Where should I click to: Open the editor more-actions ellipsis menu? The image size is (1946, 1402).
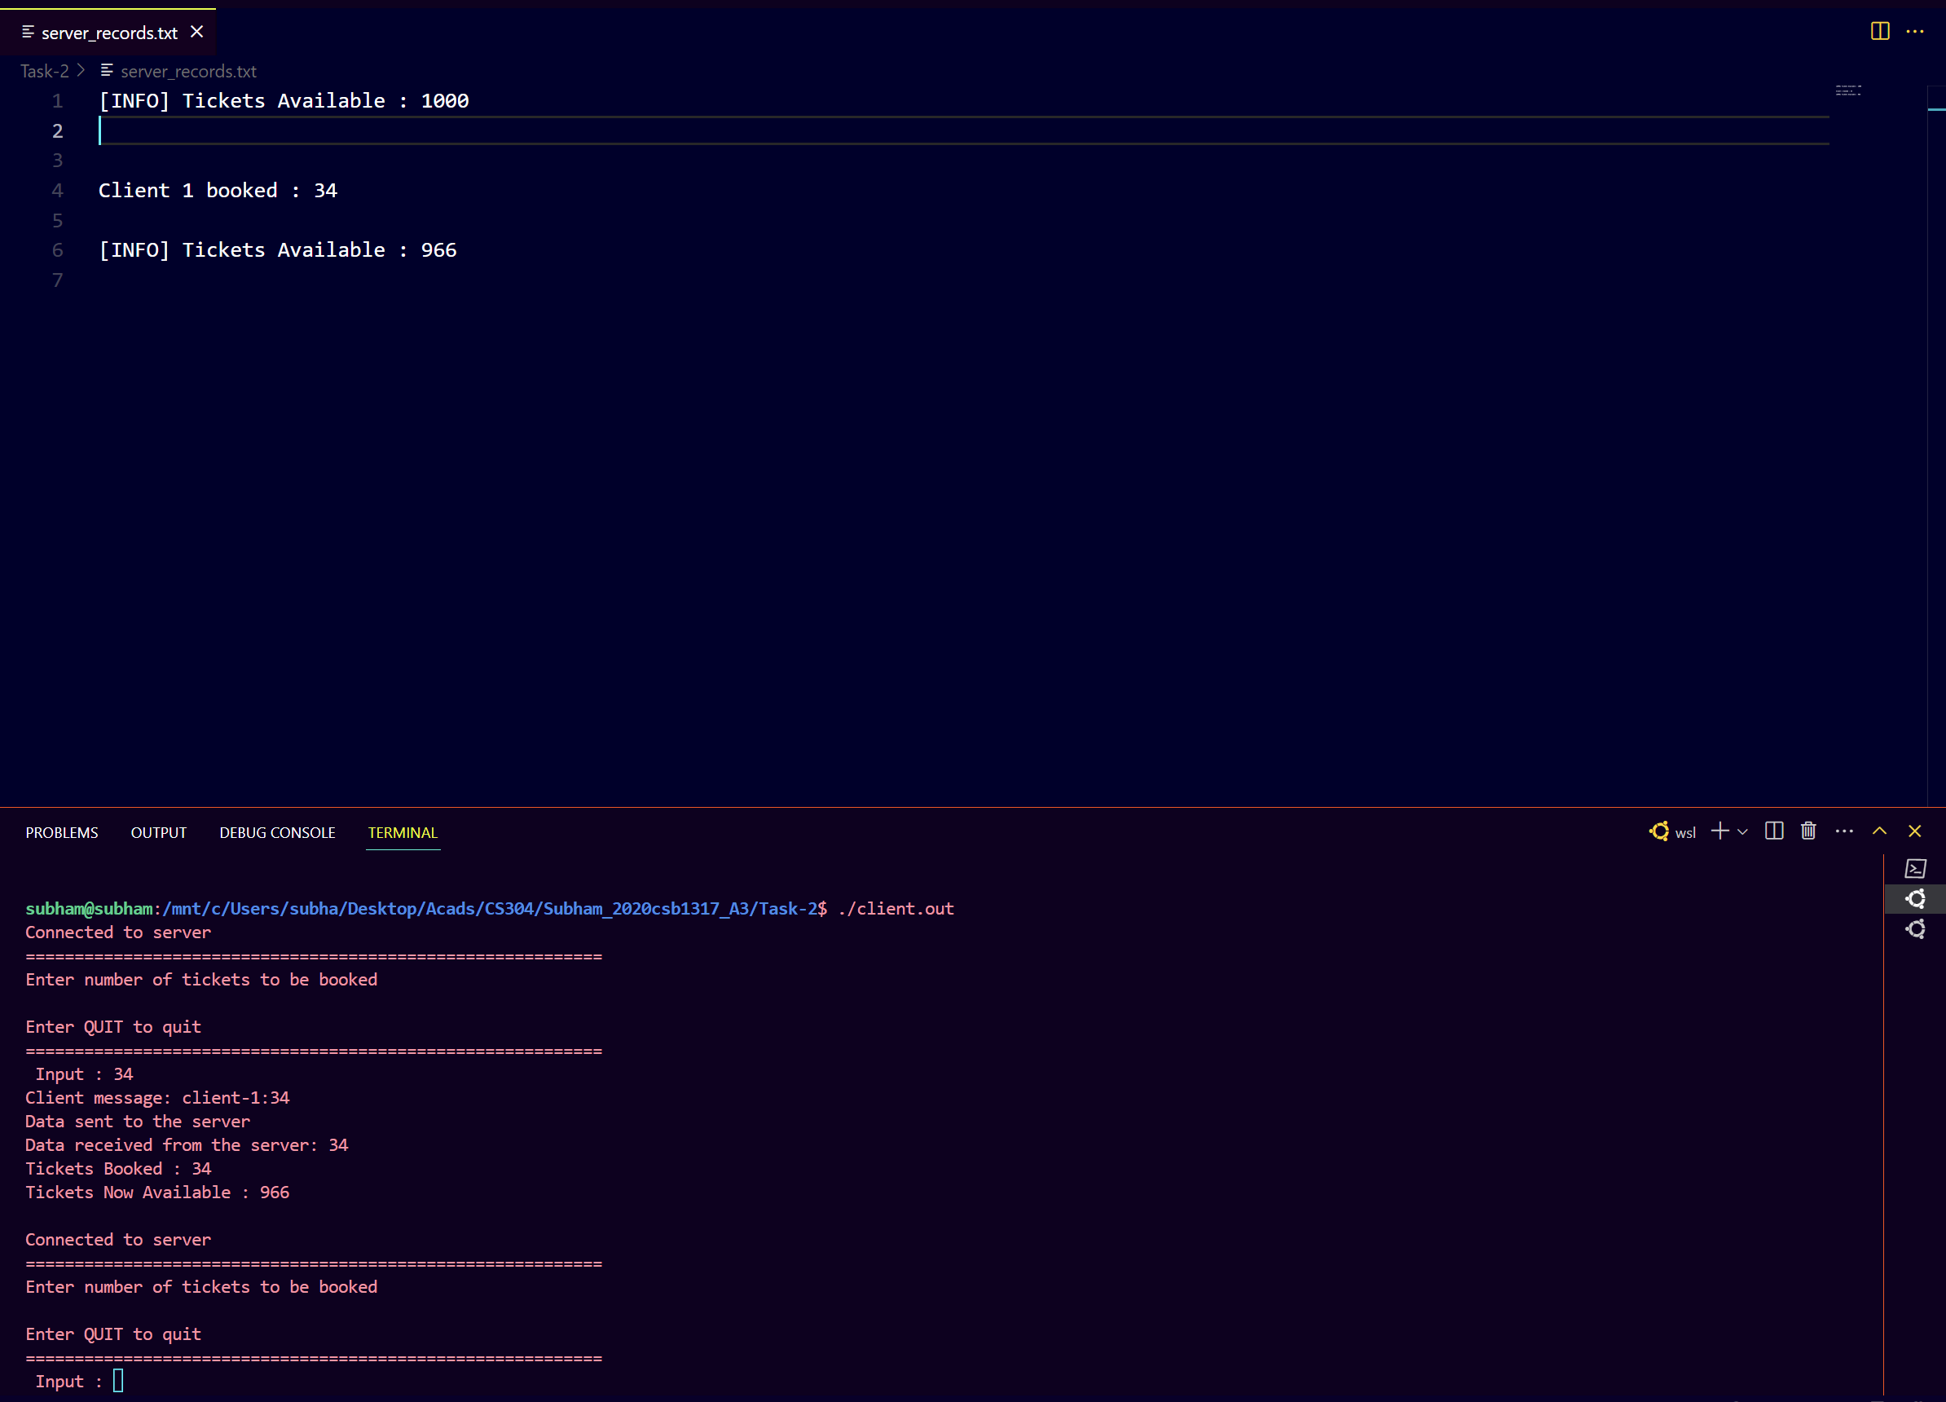coord(1916,32)
